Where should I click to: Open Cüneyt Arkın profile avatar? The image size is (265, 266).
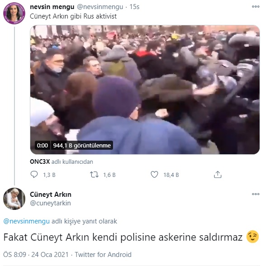14,199
